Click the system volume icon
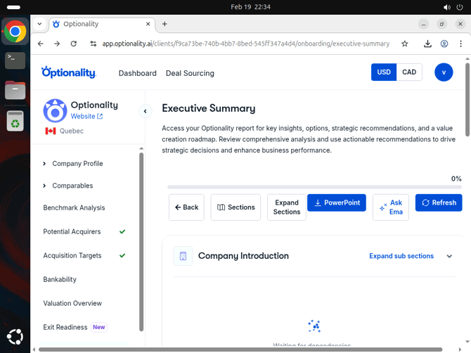The height and width of the screenshot is (353, 471). pyautogui.click(x=446, y=7)
